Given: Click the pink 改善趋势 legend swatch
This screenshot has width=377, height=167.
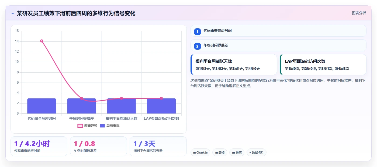Looking at the screenshot, I should [x=80, y=126].
